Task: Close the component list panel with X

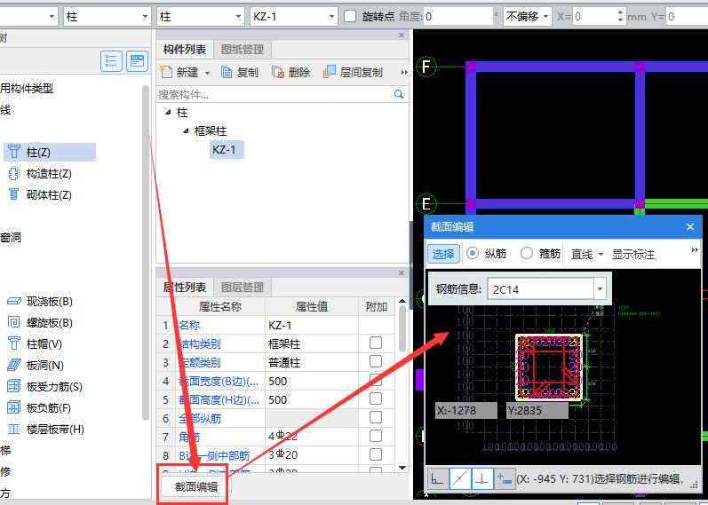Action: click(402, 36)
